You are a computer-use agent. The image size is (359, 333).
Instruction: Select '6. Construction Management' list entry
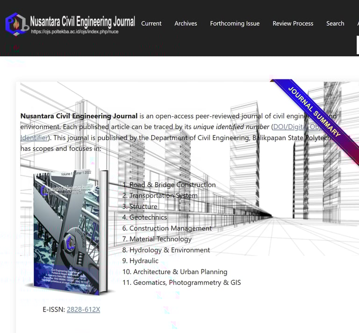[x=167, y=228]
